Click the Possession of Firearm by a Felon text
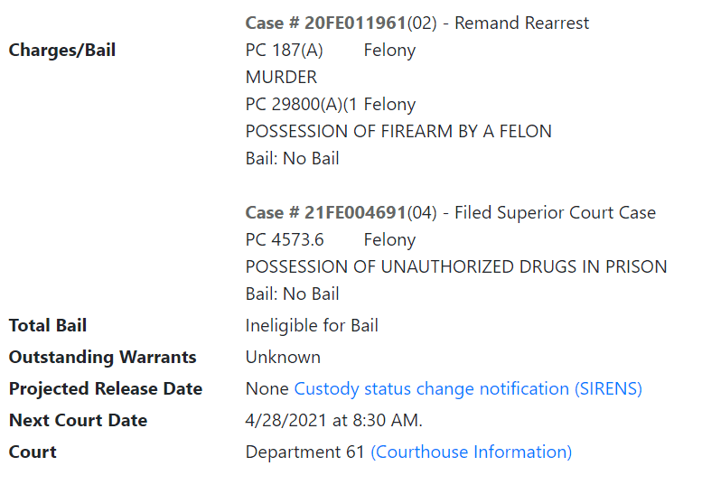This screenshot has width=702, height=494. 398,132
